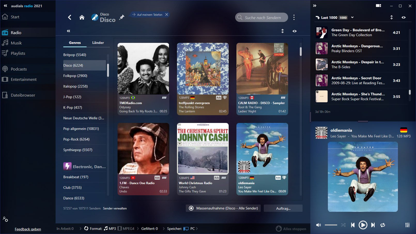Open the equalizer settings icon
Screen dimensions: 416x234
point(407,225)
